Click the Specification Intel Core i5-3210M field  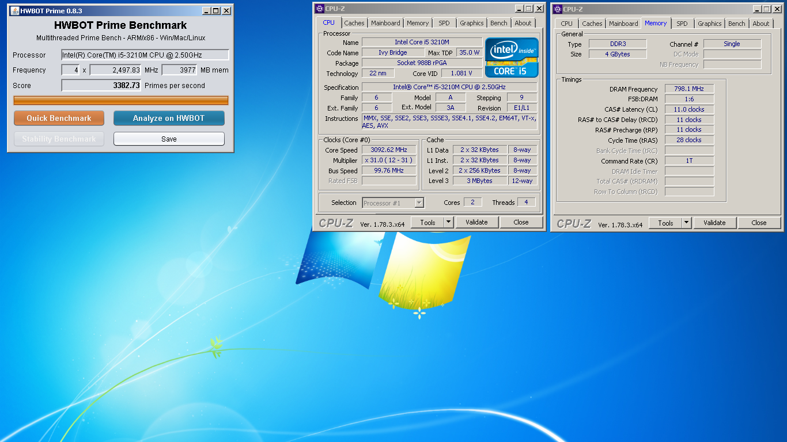point(449,87)
